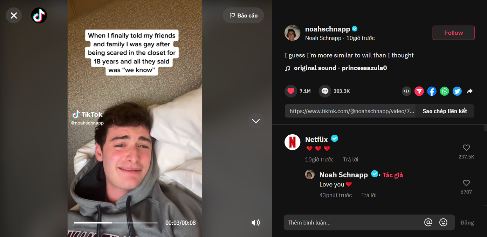The image size is (487, 237).
Task: Share video via WhatsApp
Action: click(444, 91)
